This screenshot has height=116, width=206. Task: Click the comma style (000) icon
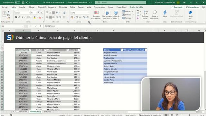[x=80, y=17]
